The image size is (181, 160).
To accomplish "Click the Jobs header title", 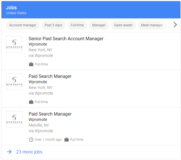I will tap(11, 8).
